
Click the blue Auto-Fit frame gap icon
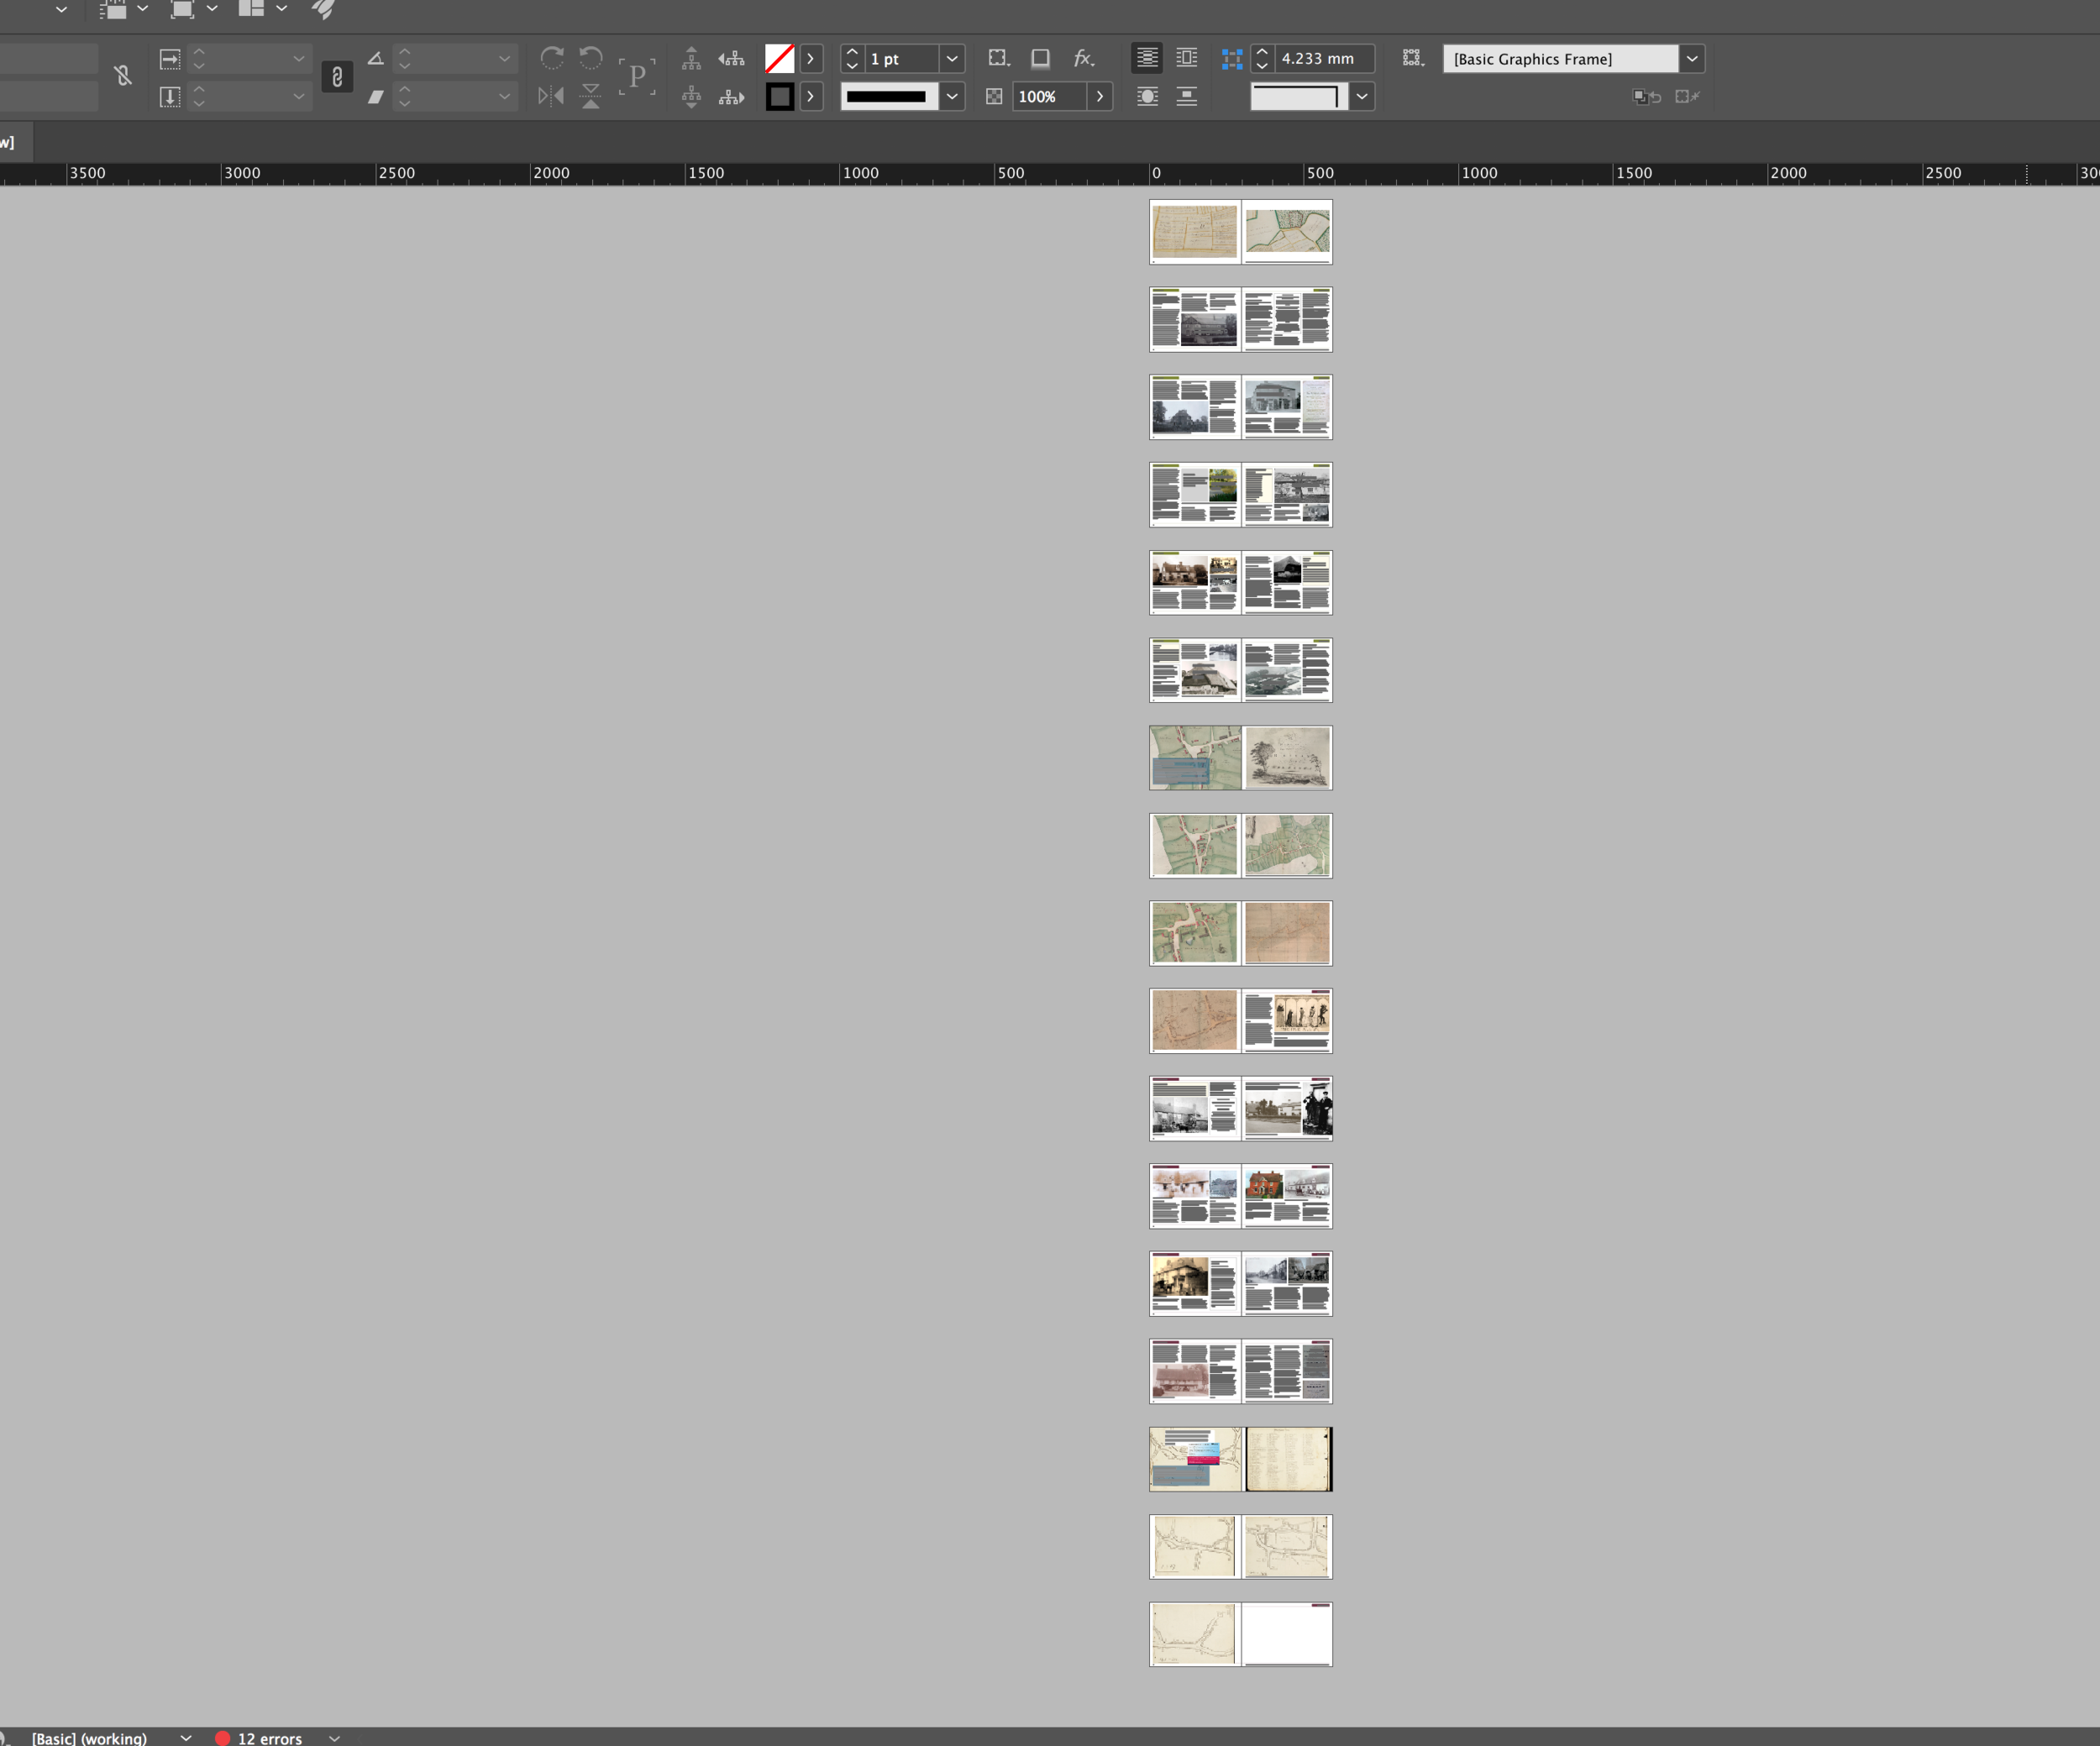(1232, 59)
